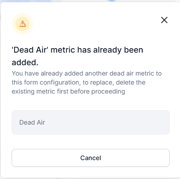Click the description text about replacing metric
This screenshot has height=179, width=180.
click(87, 82)
